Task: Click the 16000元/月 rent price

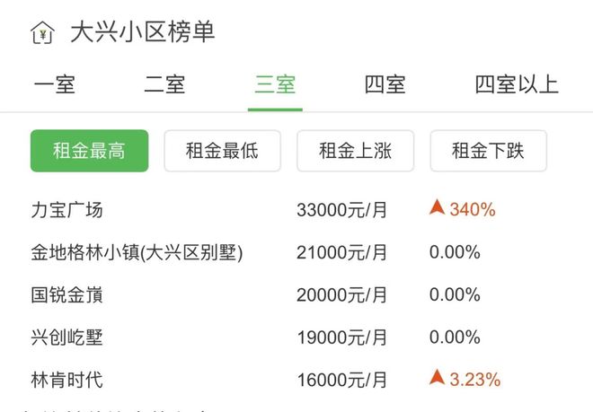Action: click(342, 379)
